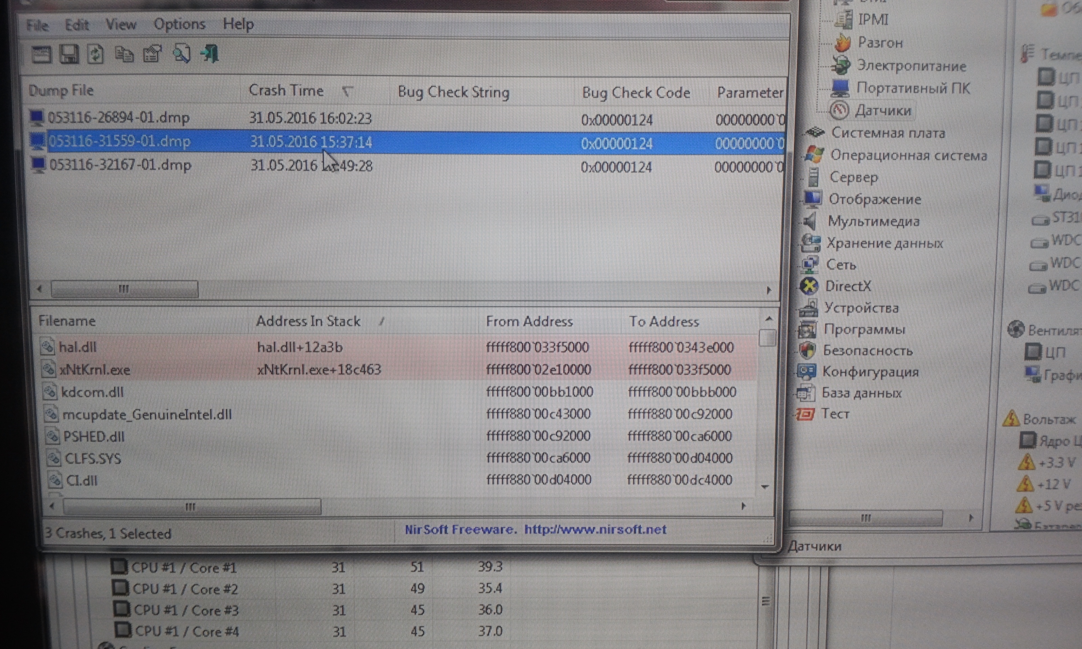Viewport: 1082px width, 649px height.
Task: Select the hal.dll driver row
Action: [78, 347]
